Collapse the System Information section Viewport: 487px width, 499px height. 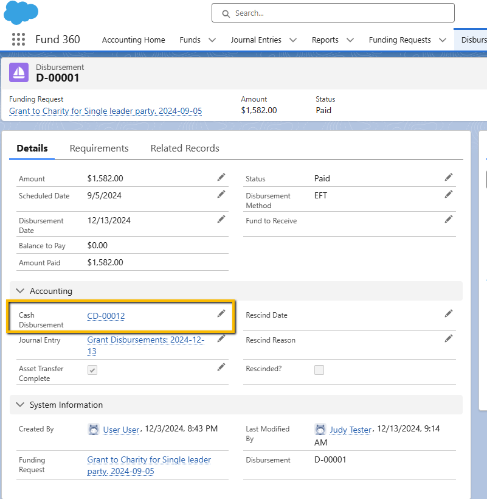tap(20, 405)
